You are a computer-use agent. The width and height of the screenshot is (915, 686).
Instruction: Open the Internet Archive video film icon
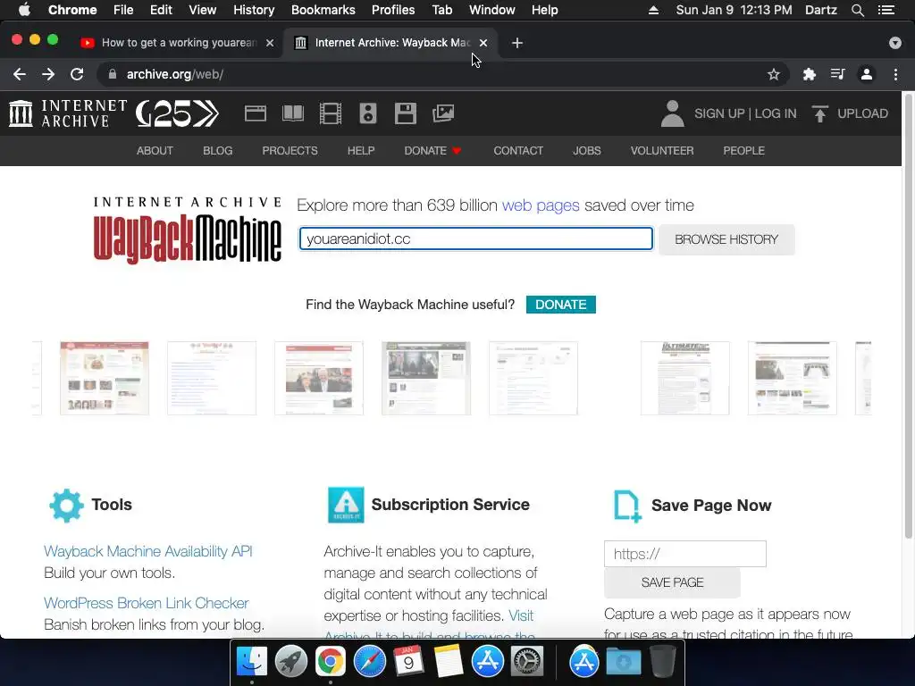pyautogui.click(x=331, y=113)
